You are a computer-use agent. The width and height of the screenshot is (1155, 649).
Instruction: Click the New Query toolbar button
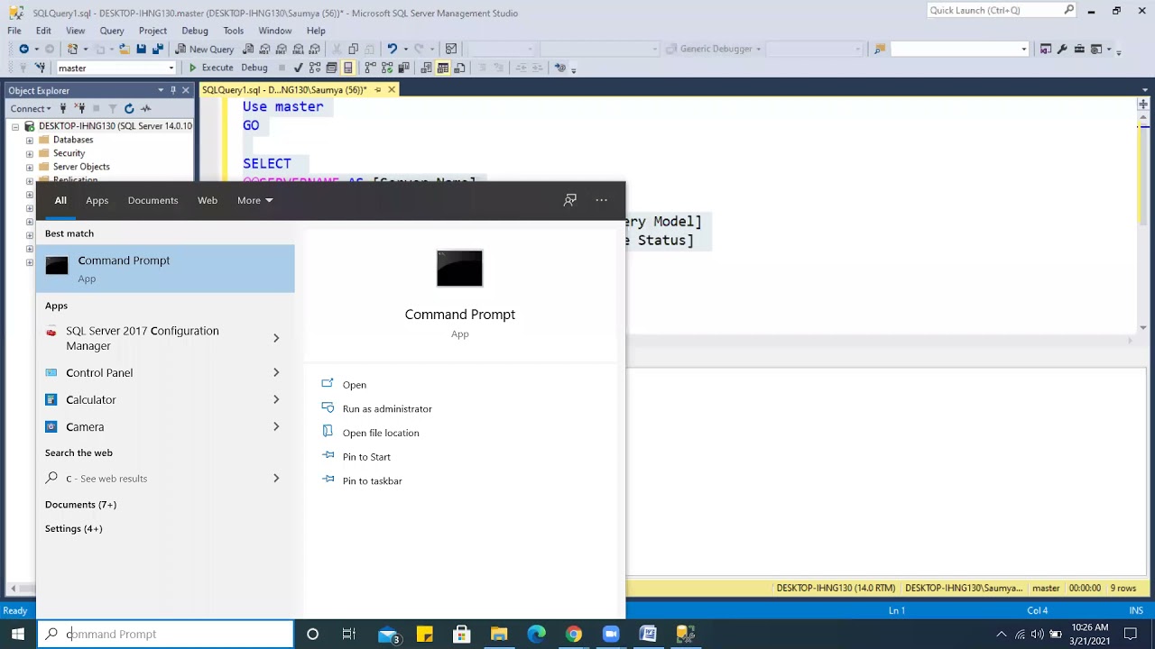205,49
